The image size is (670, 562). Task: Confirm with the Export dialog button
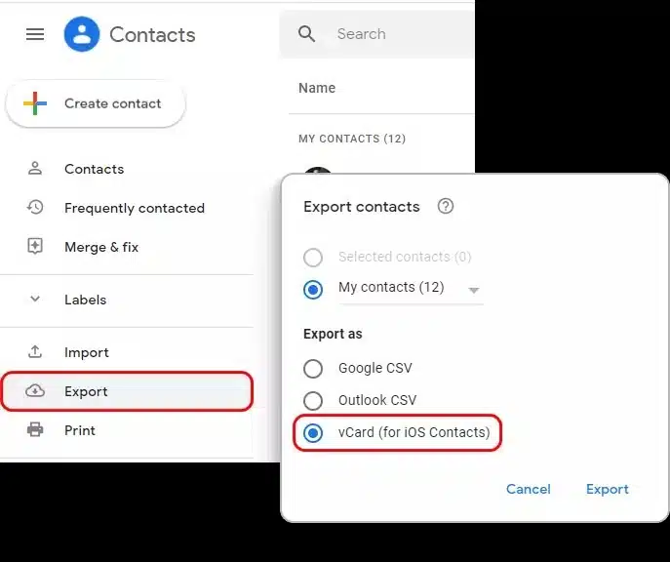tap(607, 489)
